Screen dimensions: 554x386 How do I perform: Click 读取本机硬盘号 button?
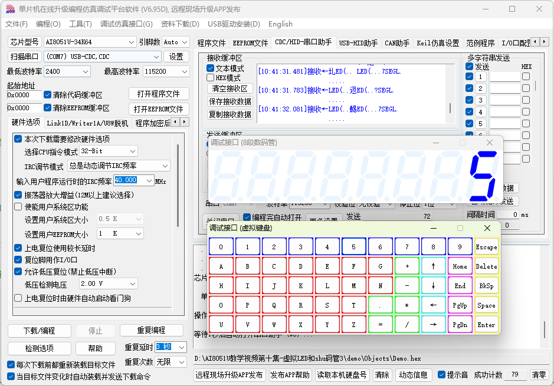pyautogui.click(x=342, y=375)
